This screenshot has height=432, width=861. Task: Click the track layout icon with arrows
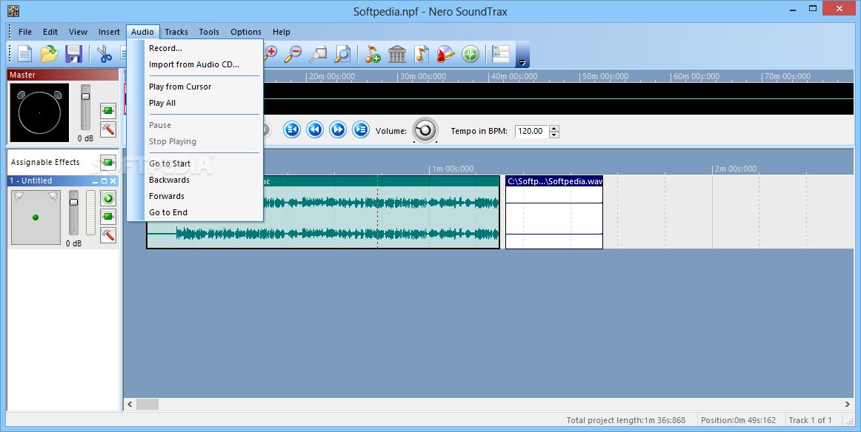501,54
